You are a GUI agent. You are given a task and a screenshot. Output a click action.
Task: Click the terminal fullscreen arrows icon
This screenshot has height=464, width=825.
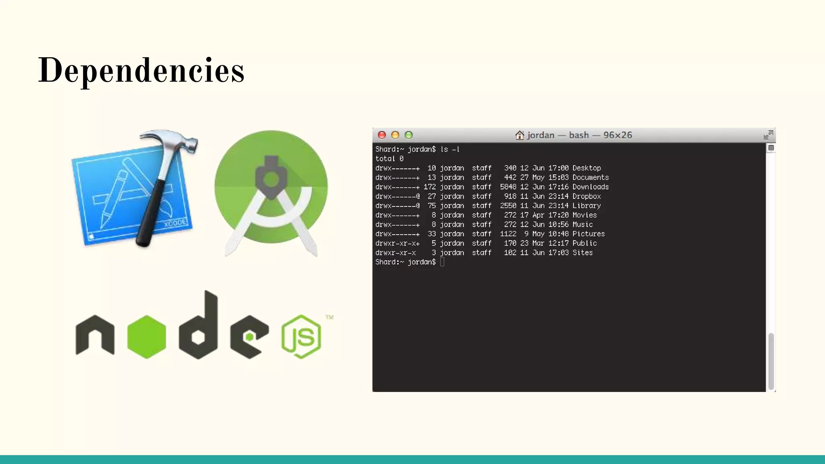pos(768,135)
